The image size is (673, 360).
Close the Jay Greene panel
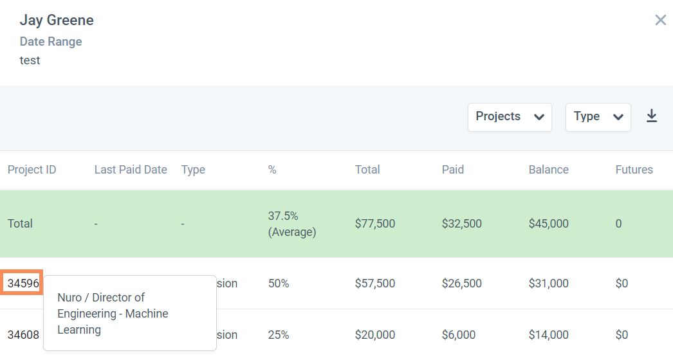click(x=660, y=21)
